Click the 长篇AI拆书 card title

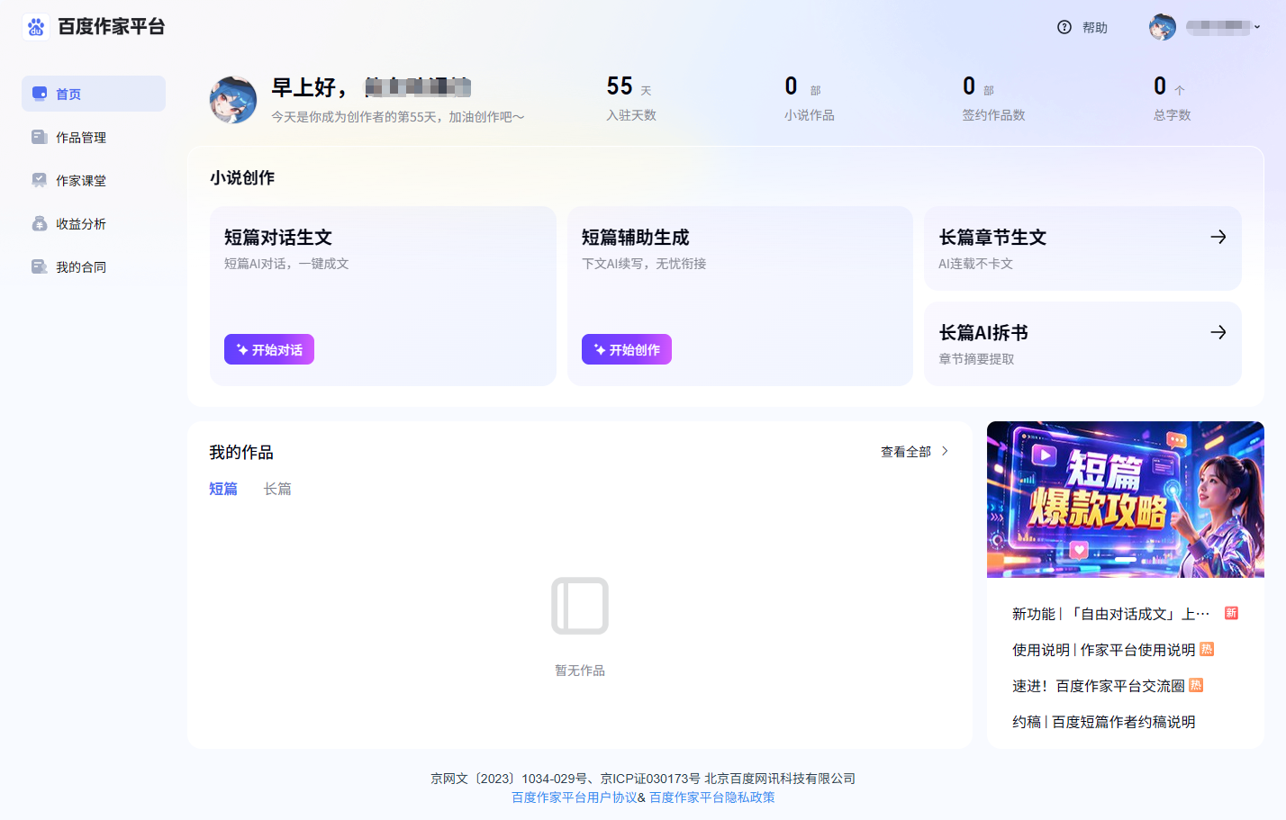tap(983, 332)
